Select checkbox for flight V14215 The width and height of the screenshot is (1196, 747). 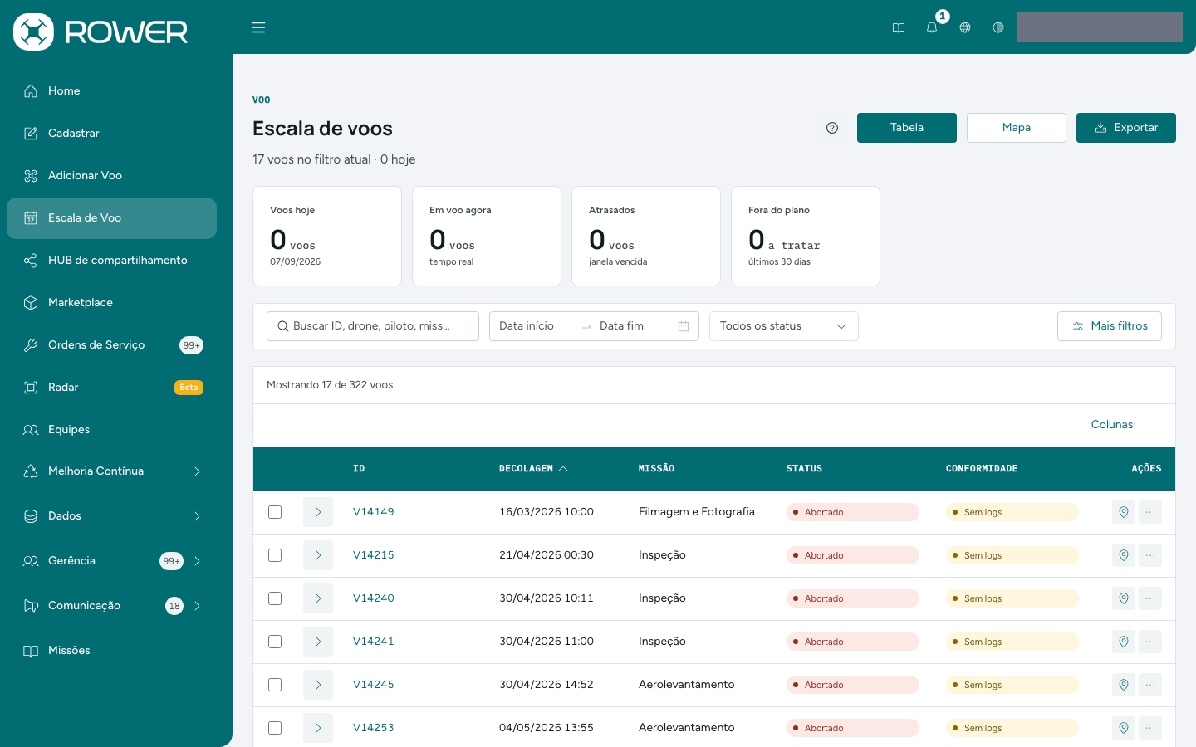click(x=275, y=555)
